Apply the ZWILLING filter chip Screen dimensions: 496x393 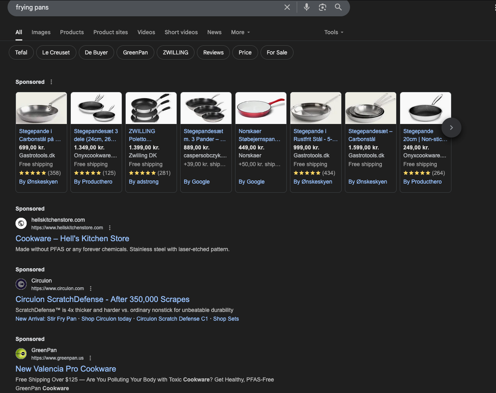pos(175,52)
